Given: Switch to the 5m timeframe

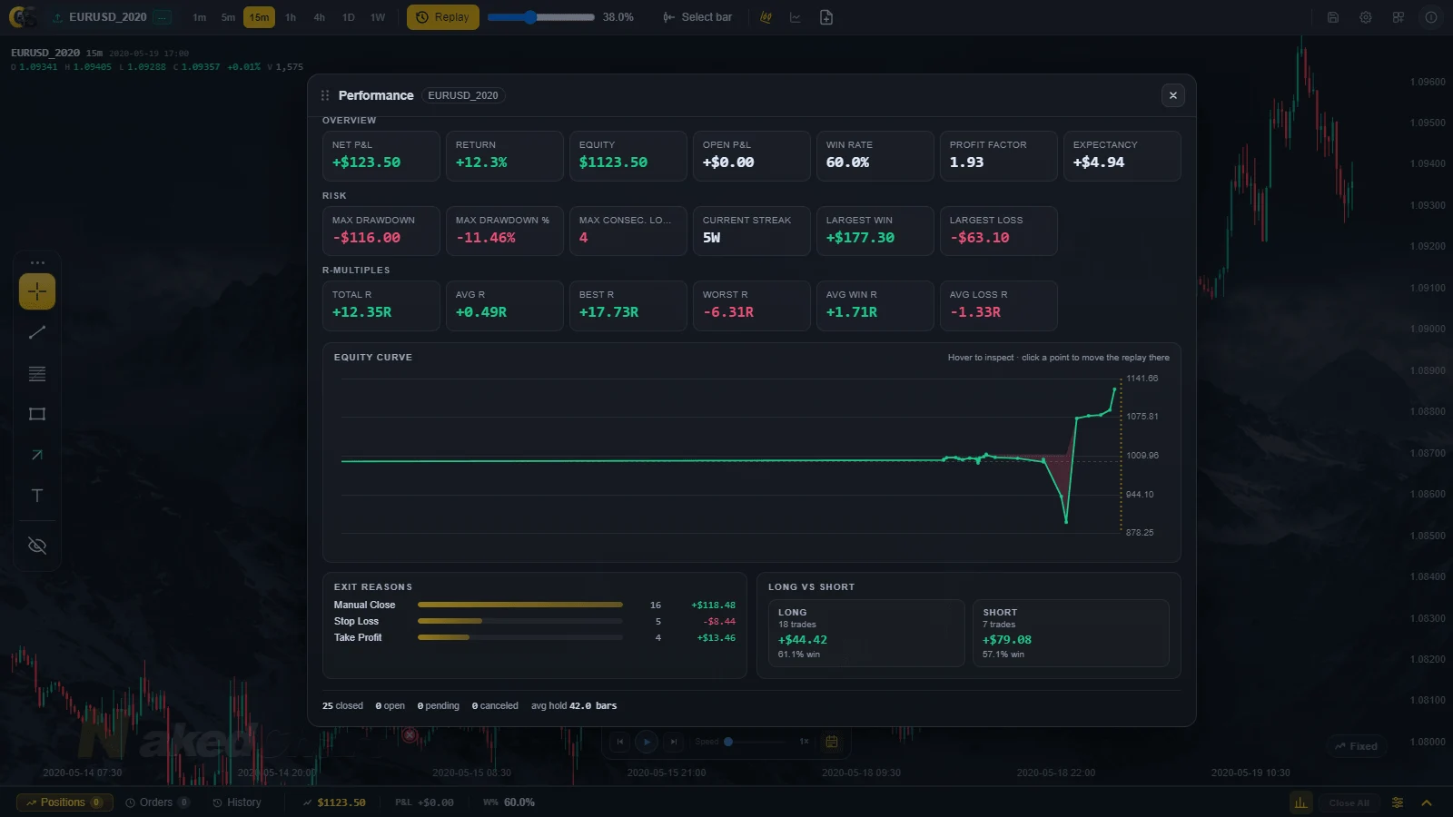Looking at the screenshot, I should tap(228, 17).
